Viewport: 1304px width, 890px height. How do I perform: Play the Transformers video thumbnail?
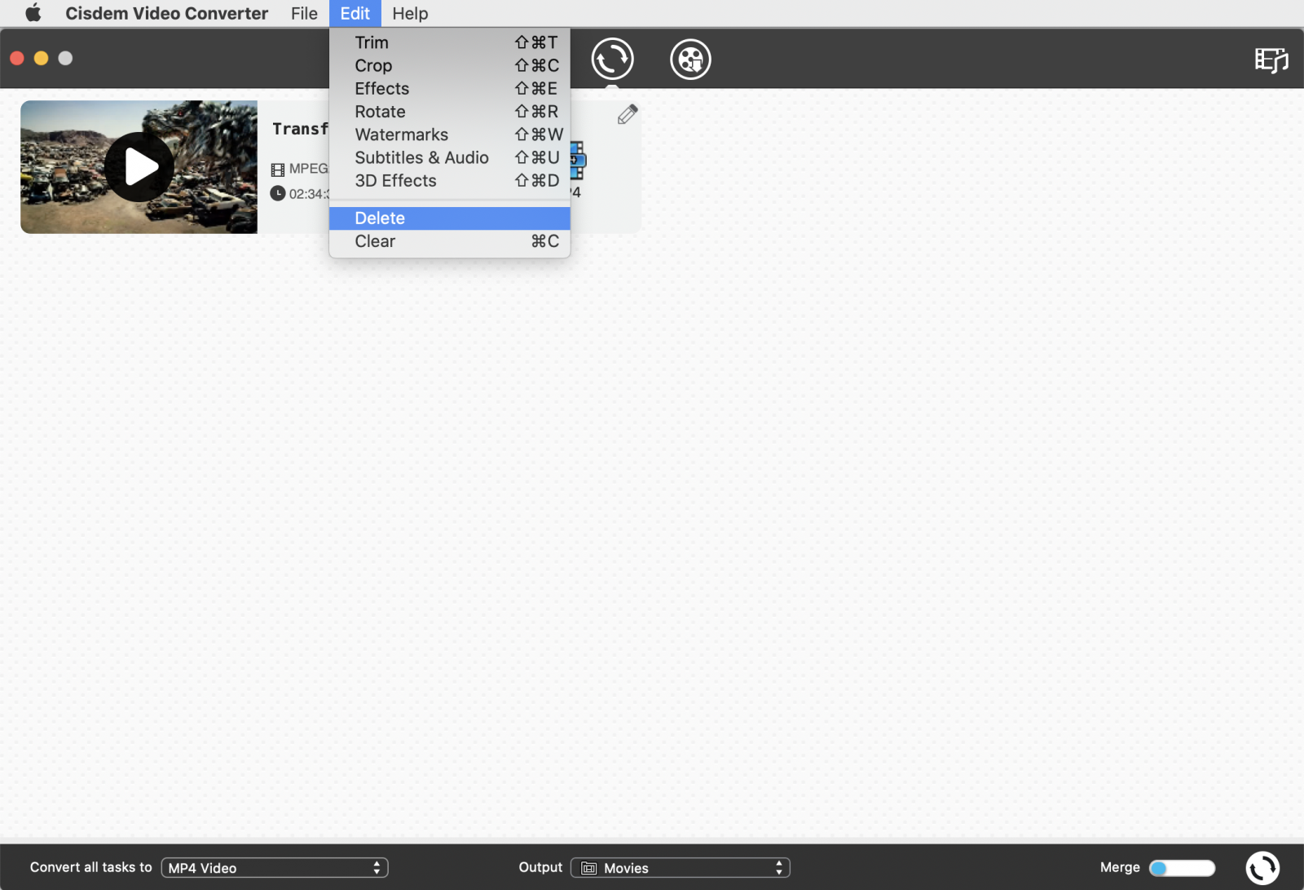coord(139,167)
